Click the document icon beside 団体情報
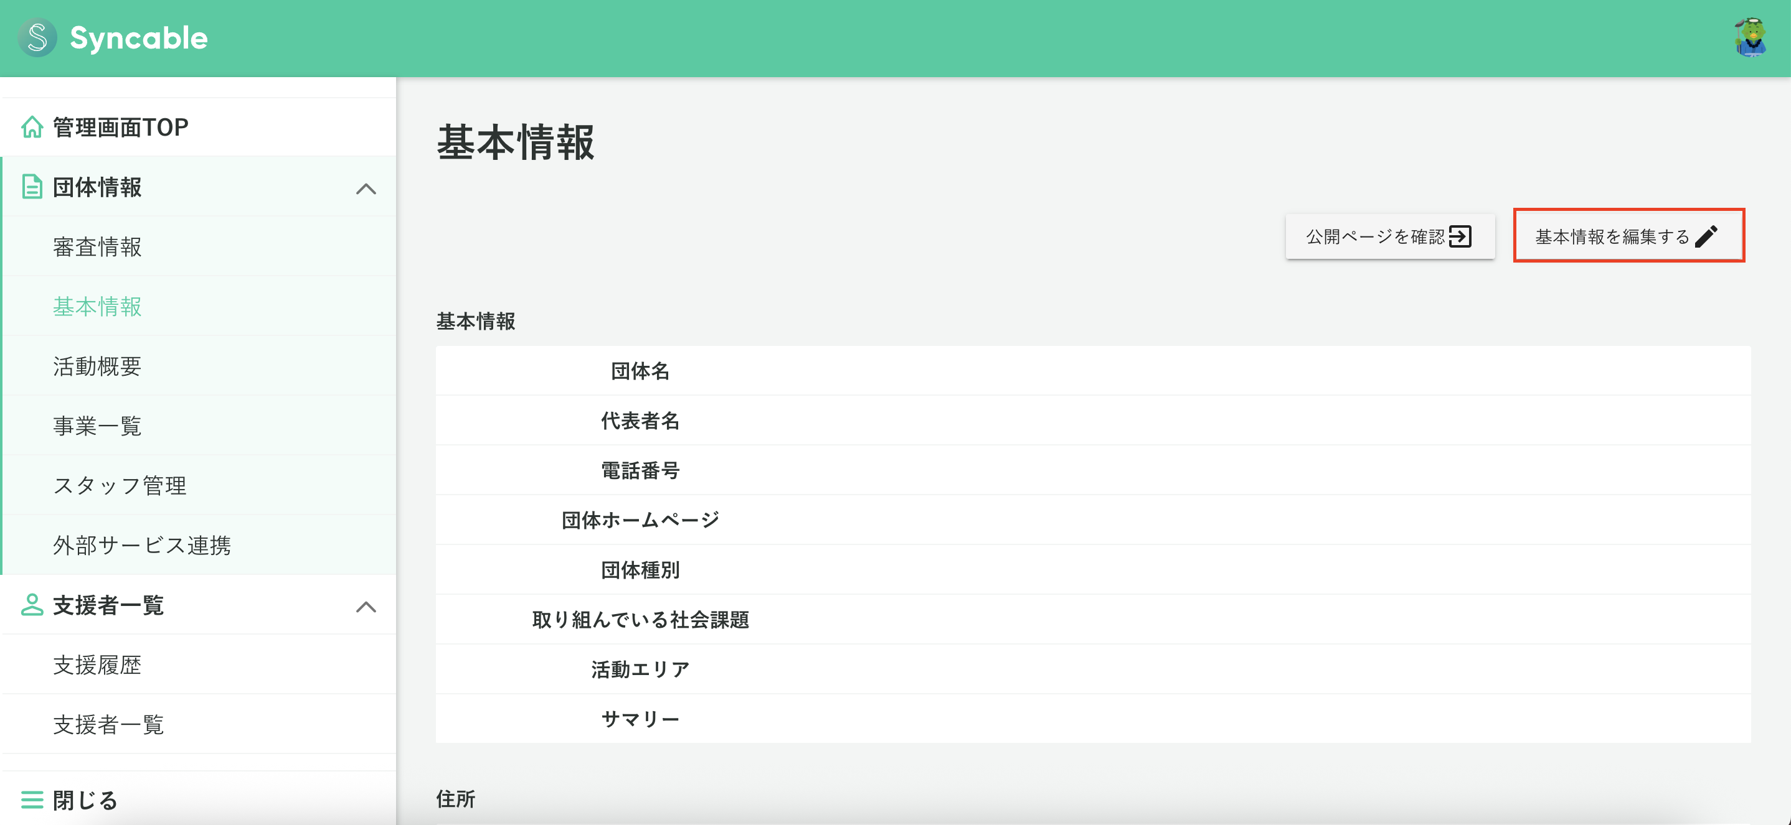Viewport: 1791px width, 825px height. pos(32,187)
